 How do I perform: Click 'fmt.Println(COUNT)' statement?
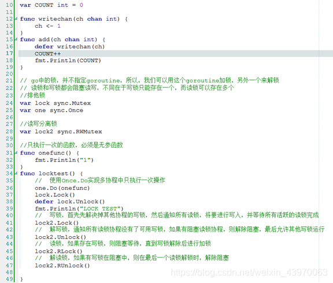point(68,61)
